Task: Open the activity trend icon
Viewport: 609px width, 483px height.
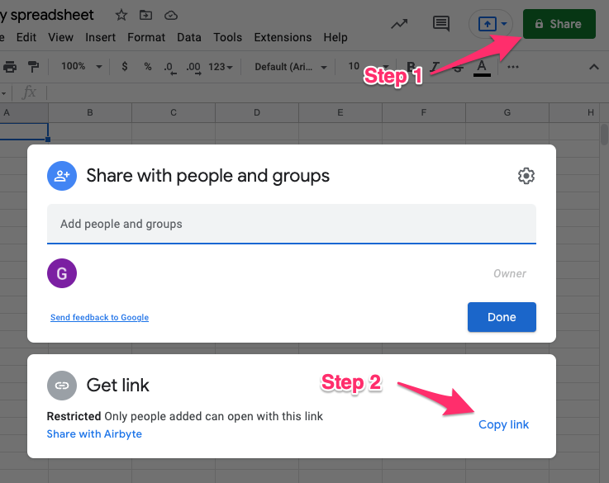Action: pyautogui.click(x=399, y=24)
